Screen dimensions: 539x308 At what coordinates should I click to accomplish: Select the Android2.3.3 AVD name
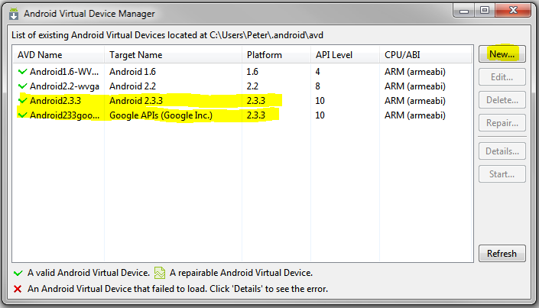click(x=55, y=100)
